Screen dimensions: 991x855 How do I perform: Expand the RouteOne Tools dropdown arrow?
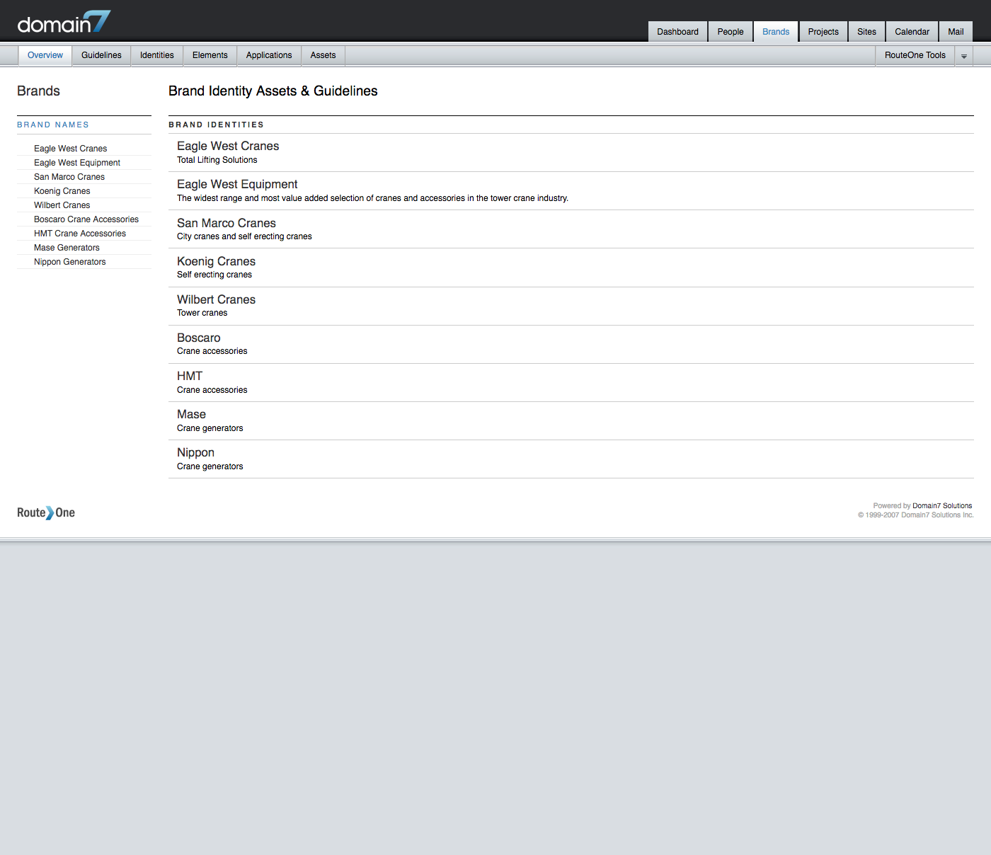(963, 56)
